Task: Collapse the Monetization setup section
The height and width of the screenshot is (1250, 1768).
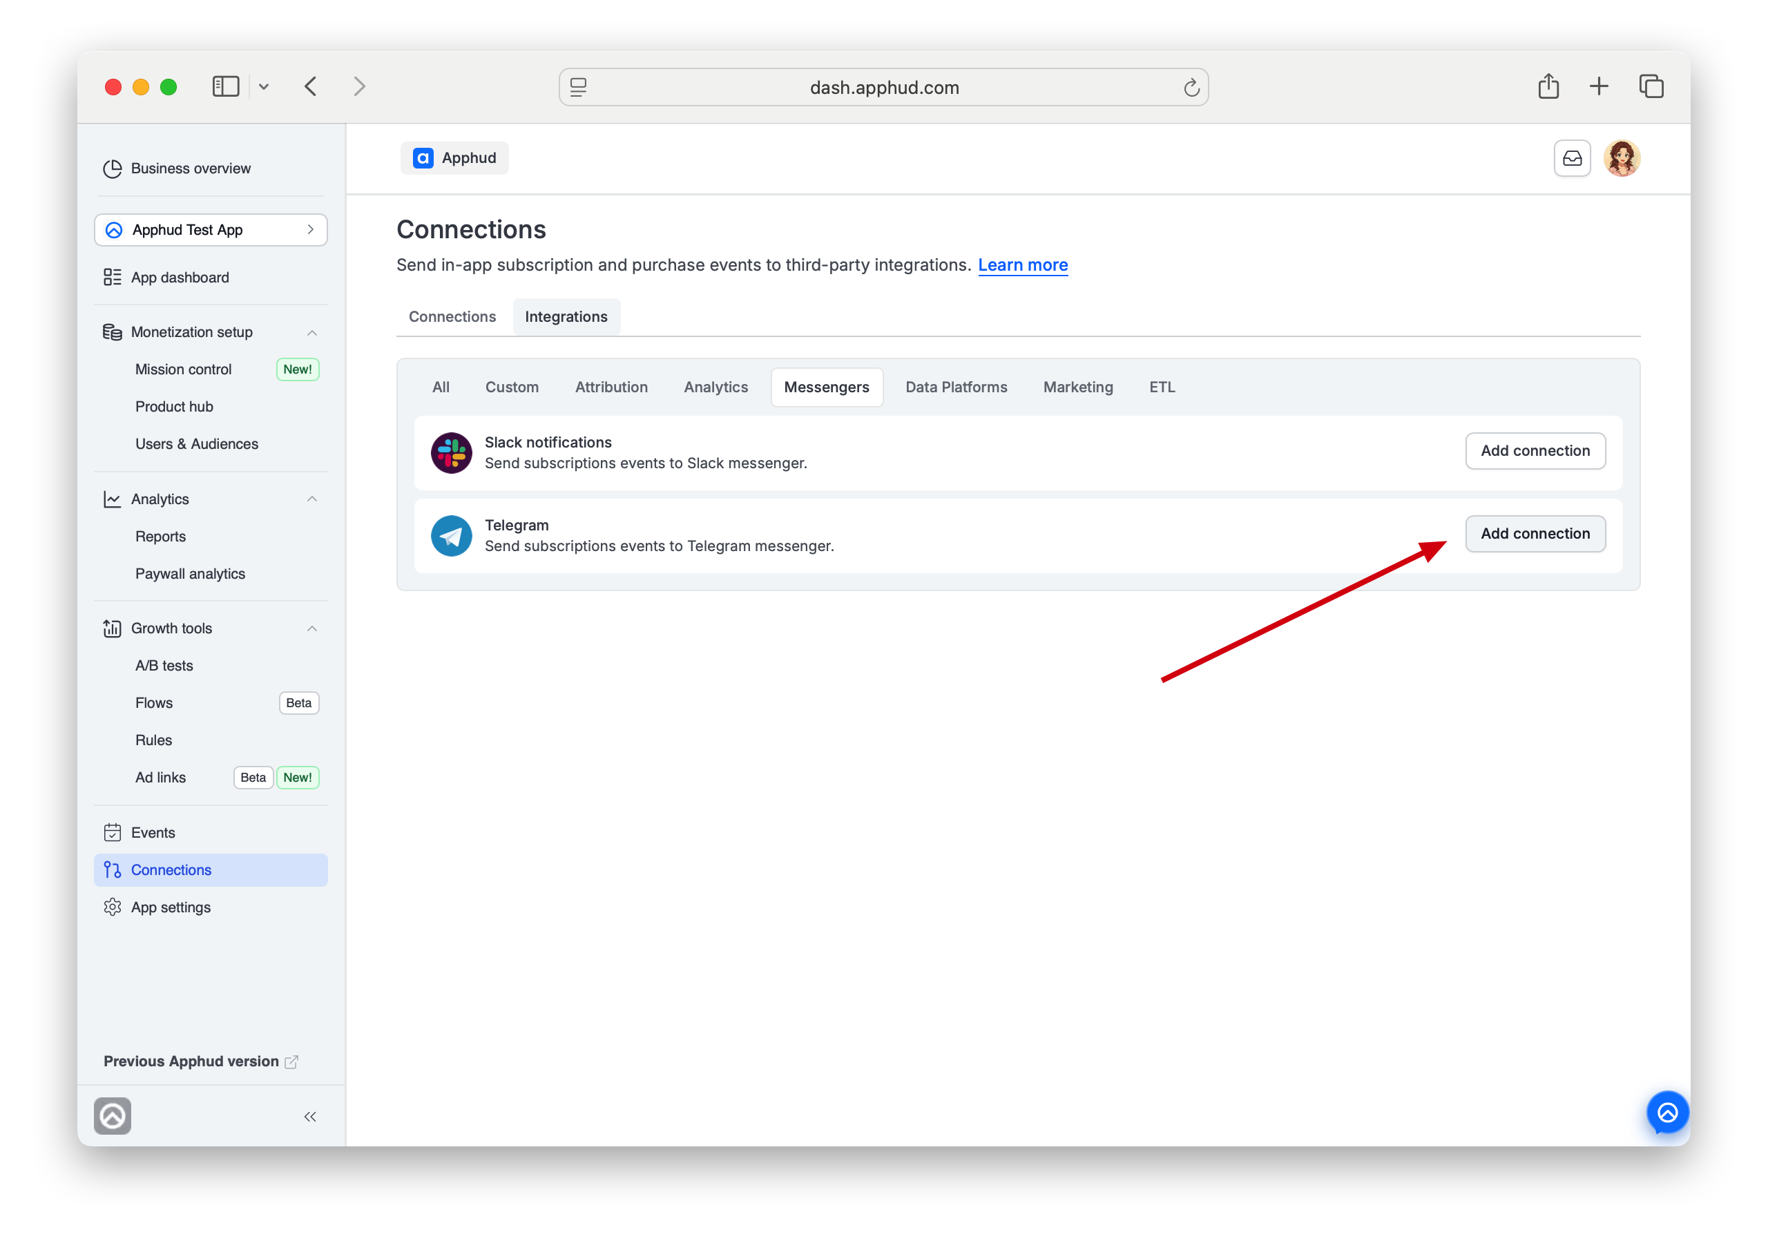Action: pyautogui.click(x=312, y=333)
